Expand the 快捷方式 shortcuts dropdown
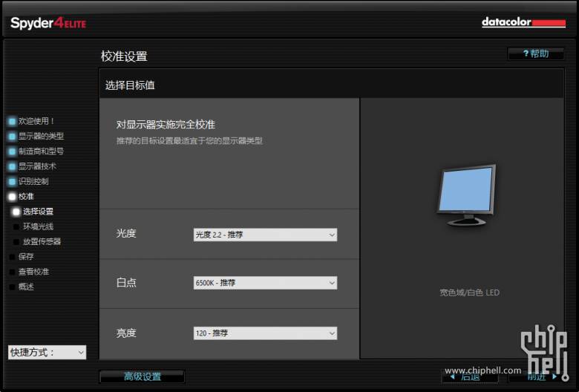 47,353
